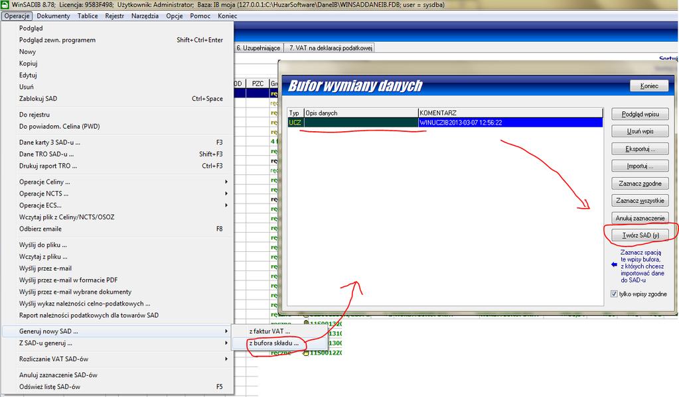Switch to 7. VAT na deklaracji podatkowej tab
Screen dimensions: 679x397
[331, 48]
